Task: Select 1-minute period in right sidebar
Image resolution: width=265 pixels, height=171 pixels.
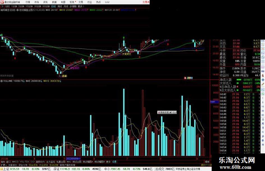Action: (263, 98)
